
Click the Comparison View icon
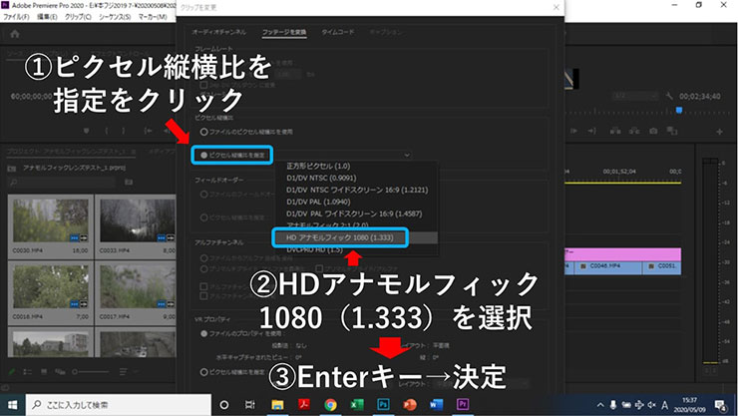pyautogui.click(x=672, y=131)
